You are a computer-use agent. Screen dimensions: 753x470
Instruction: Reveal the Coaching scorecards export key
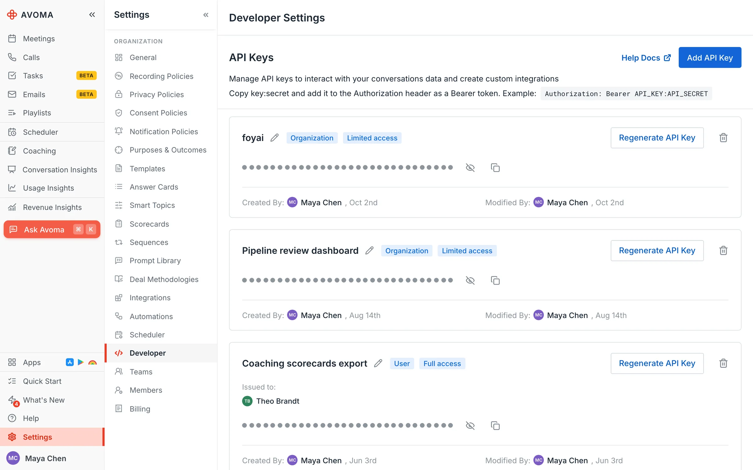coord(470,426)
